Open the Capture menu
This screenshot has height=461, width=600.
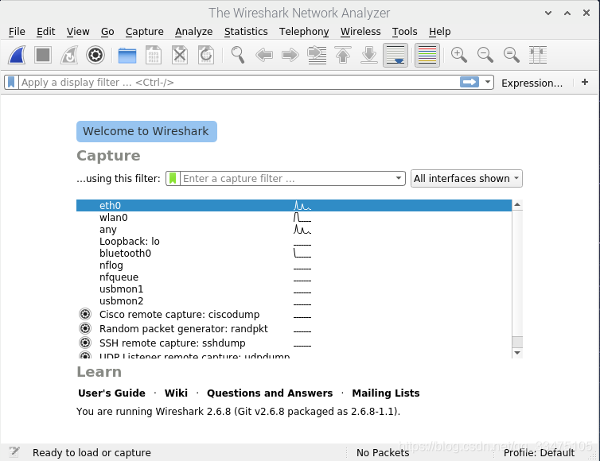tap(145, 31)
